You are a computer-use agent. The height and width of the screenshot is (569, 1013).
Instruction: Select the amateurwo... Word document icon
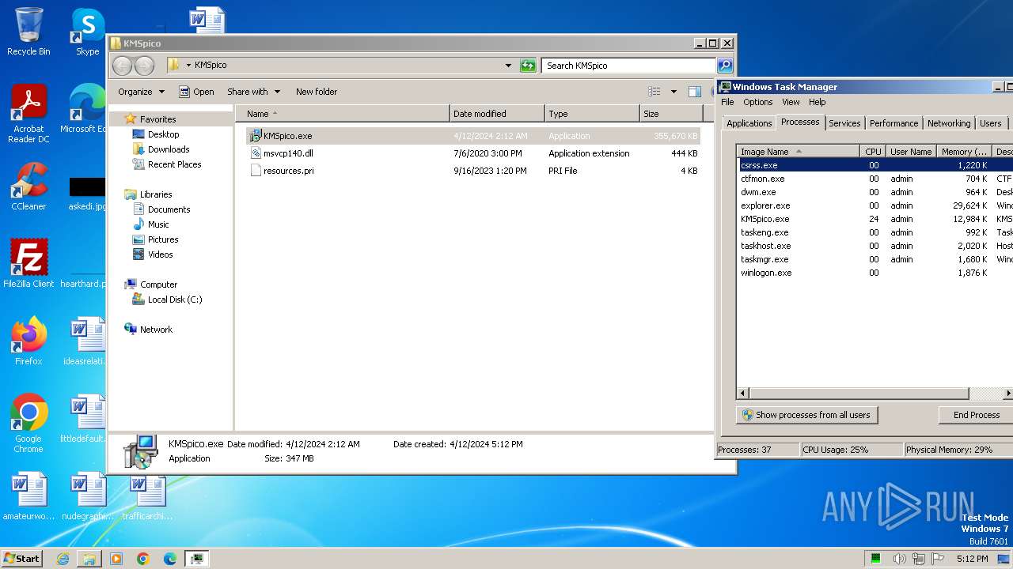pyautogui.click(x=28, y=496)
